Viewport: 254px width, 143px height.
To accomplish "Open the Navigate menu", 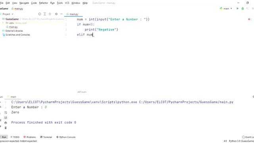I will [x=24, y=3].
